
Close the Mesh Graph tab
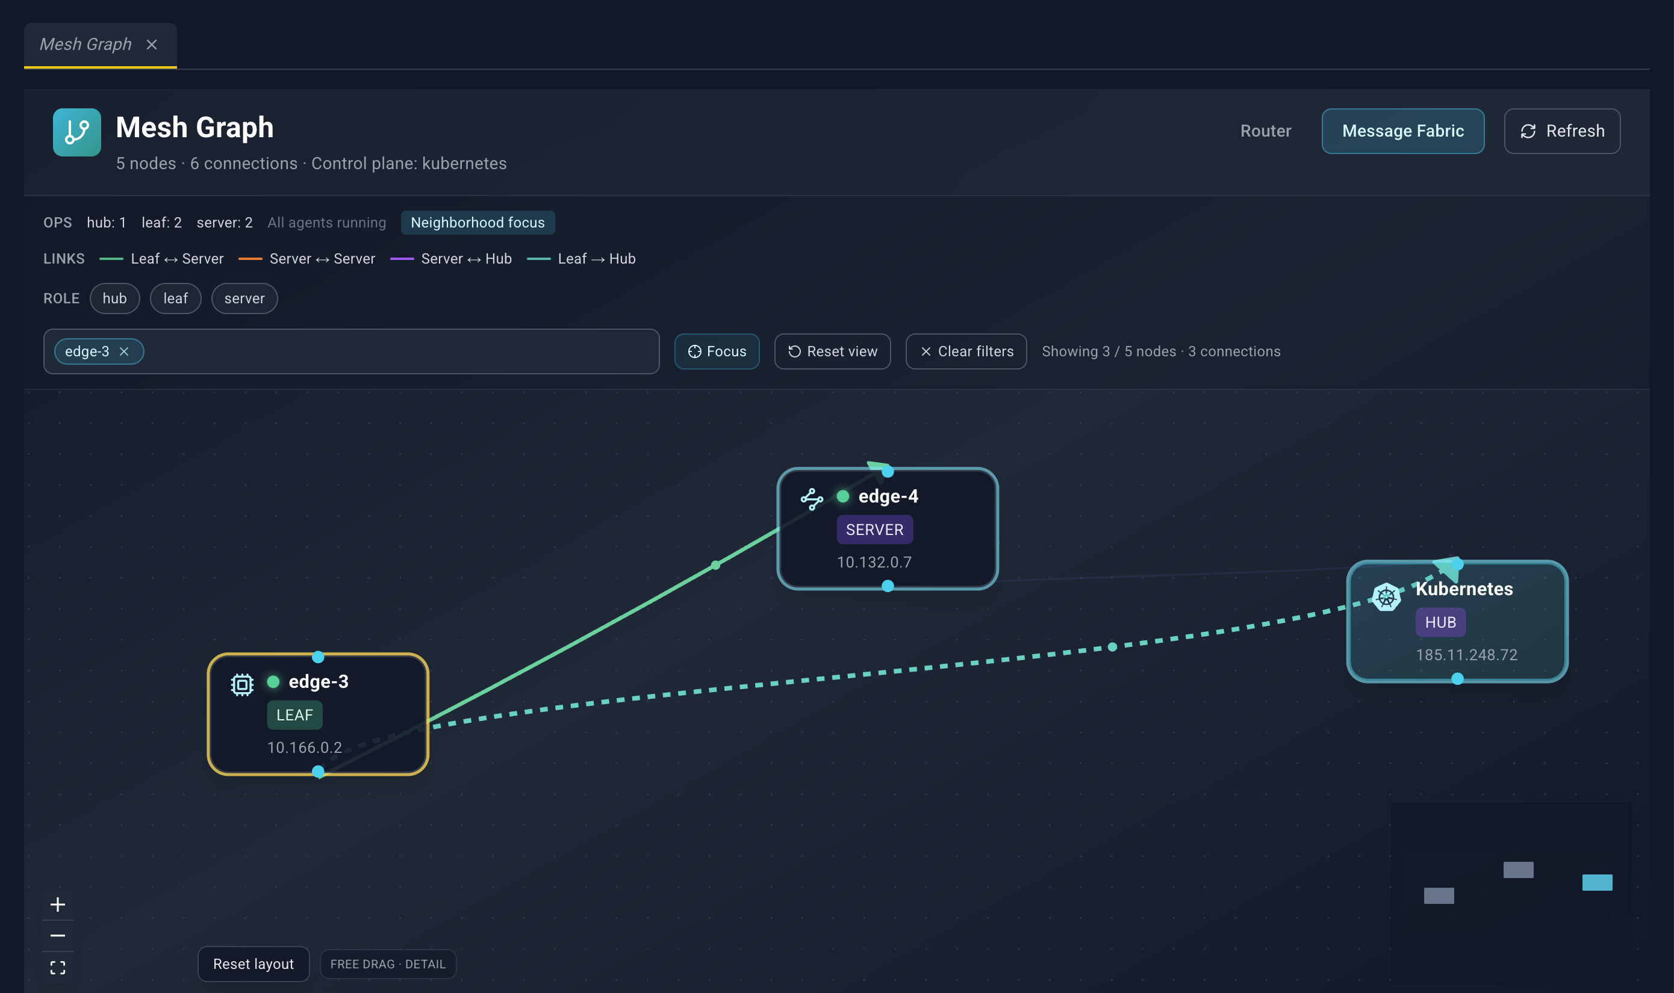(152, 44)
